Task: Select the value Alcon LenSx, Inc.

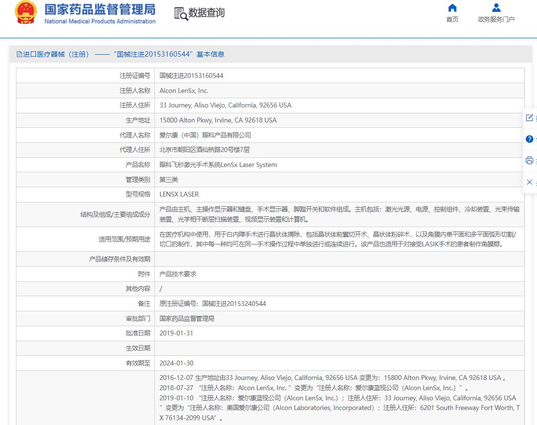Action: 184,91
